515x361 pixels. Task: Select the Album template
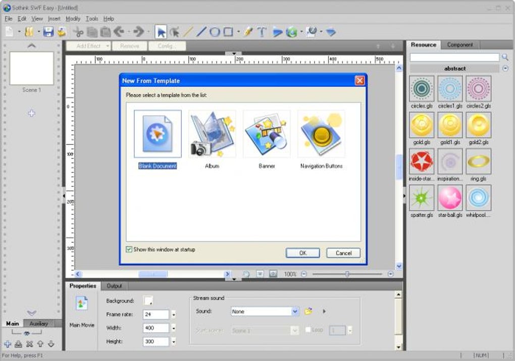[x=212, y=140]
